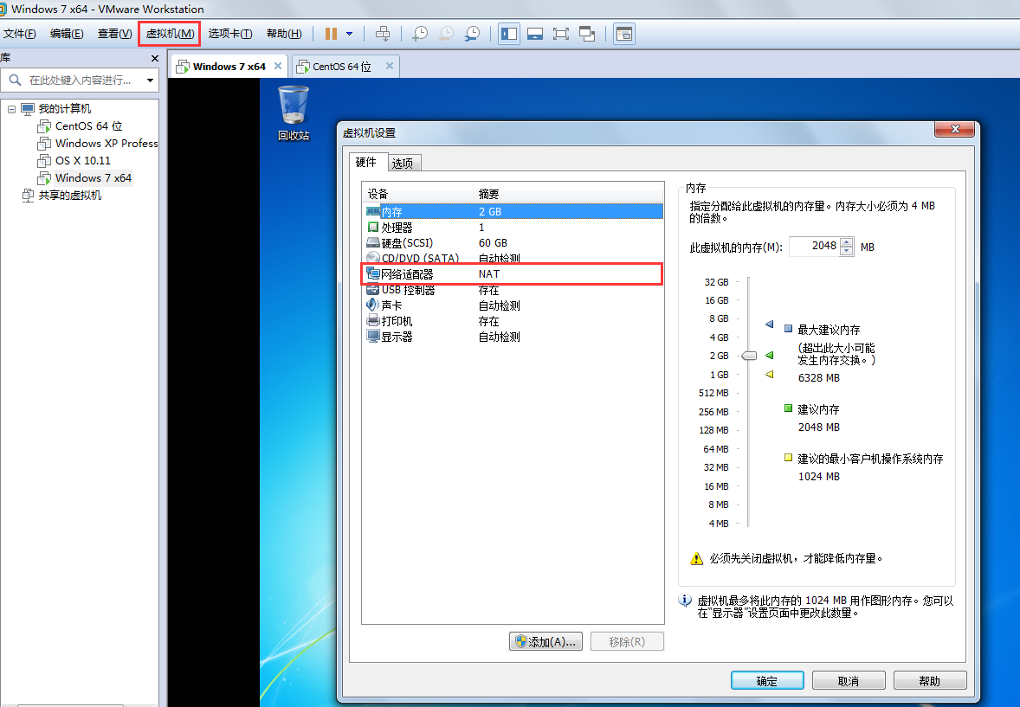The image size is (1020, 707).
Task: Decrease memory with the spinner down arrow
Action: (x=846, y=251)
